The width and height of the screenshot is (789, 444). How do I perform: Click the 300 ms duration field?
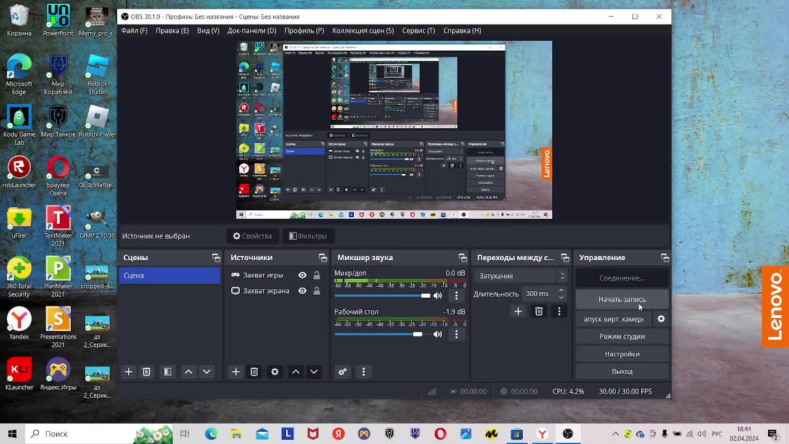538,294
